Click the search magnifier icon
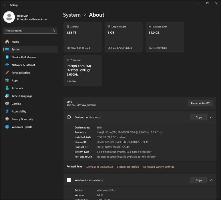 (54, 31)
